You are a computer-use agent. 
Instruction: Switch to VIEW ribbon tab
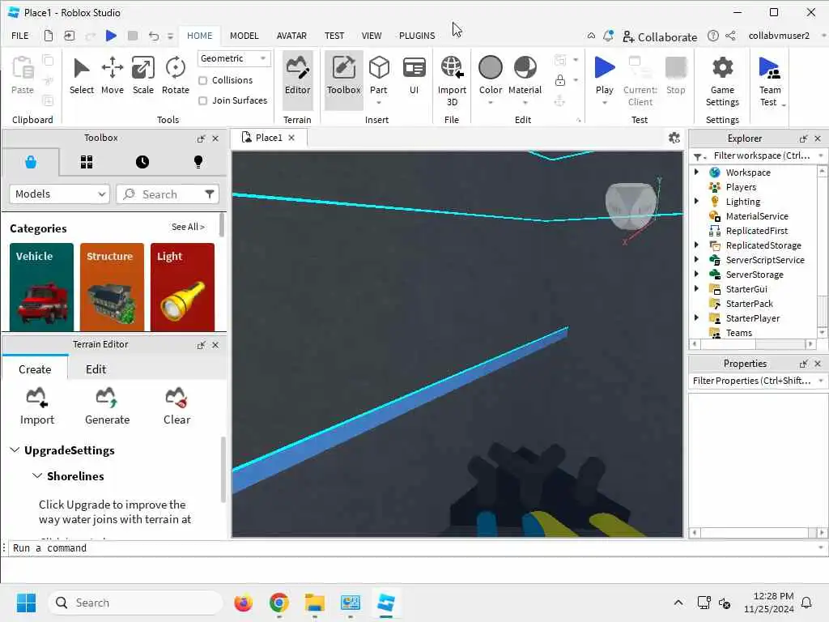pos(371,36)
